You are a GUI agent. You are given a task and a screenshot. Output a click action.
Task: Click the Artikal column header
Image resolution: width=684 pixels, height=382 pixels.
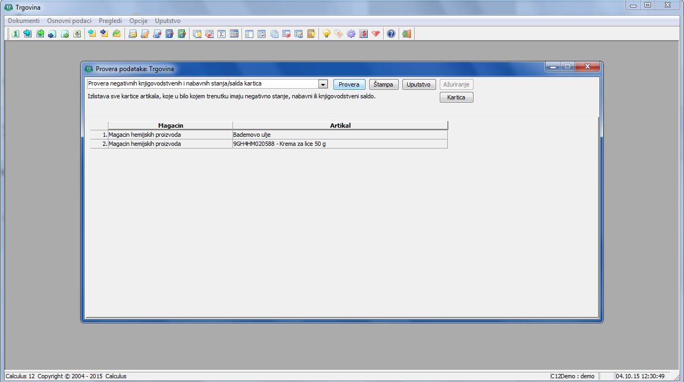pos(340,126)
